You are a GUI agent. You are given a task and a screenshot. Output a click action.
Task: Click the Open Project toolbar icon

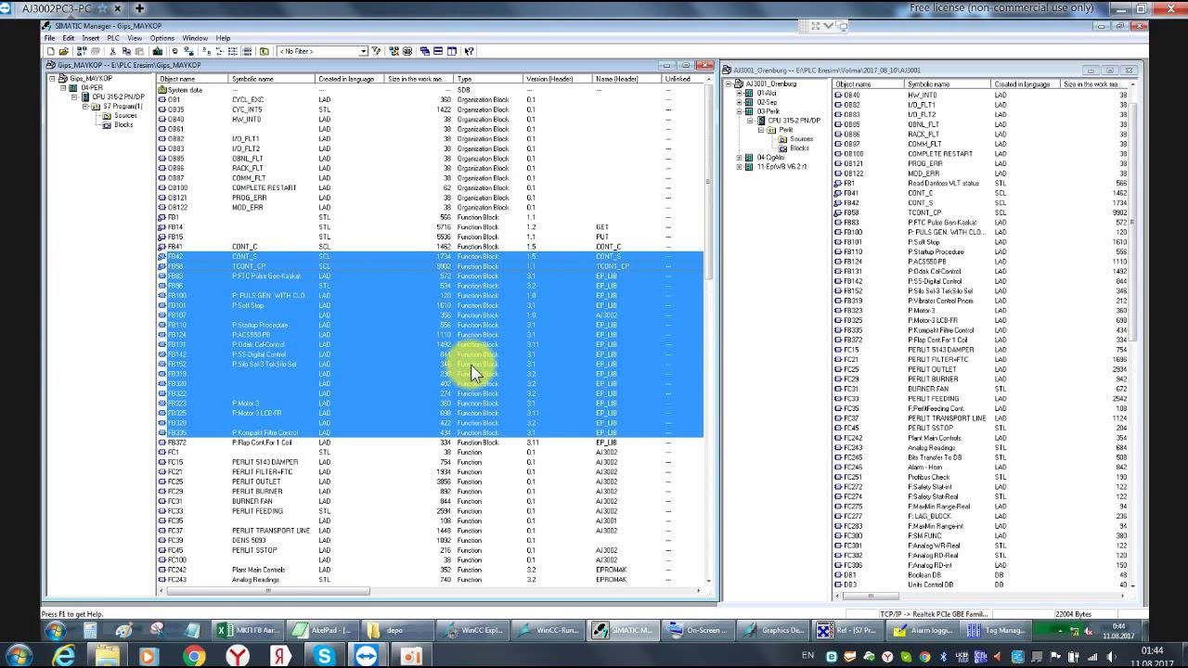click(62, 51)
